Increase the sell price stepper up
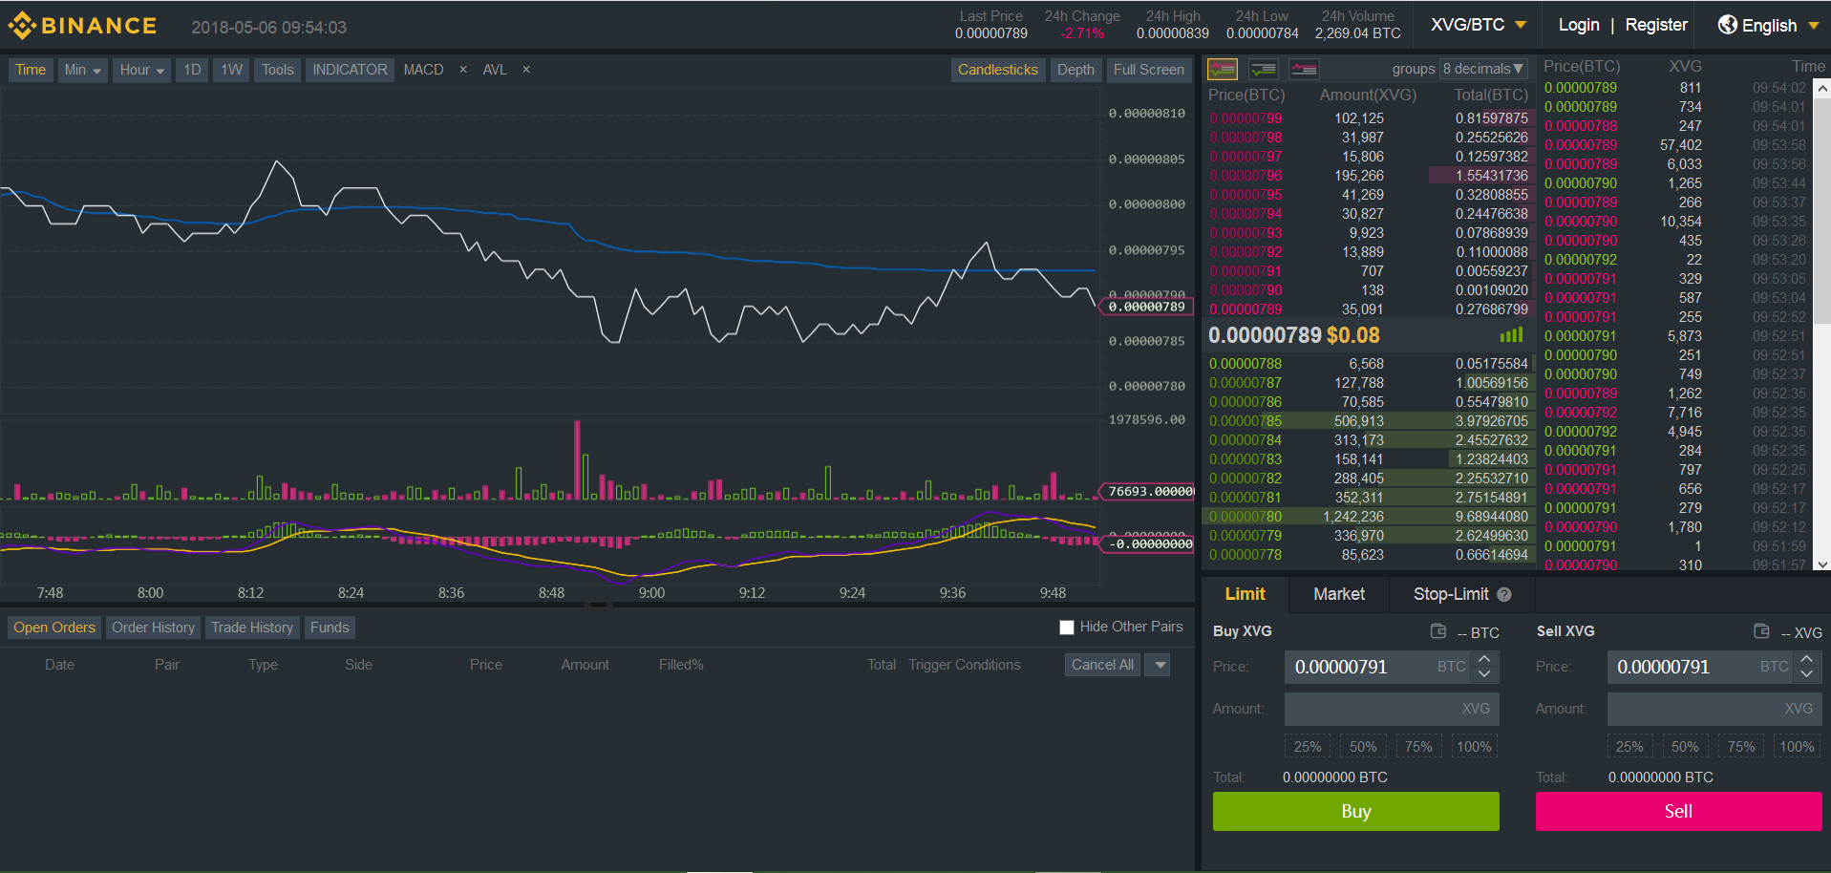Viewport: 1831px width, 873px height. 1807,659
